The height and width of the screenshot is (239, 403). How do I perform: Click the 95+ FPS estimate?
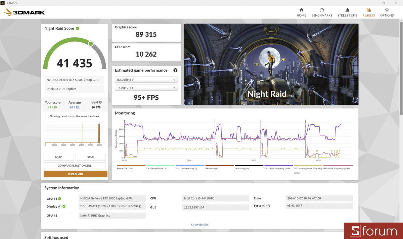[146, 98]
